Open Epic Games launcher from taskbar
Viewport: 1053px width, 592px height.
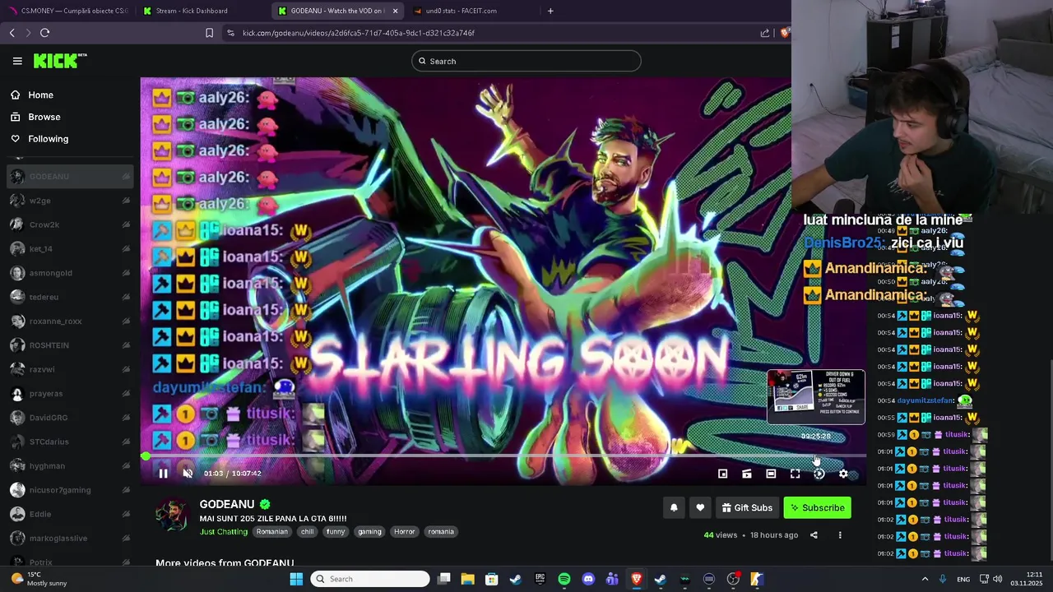[540, 579]
